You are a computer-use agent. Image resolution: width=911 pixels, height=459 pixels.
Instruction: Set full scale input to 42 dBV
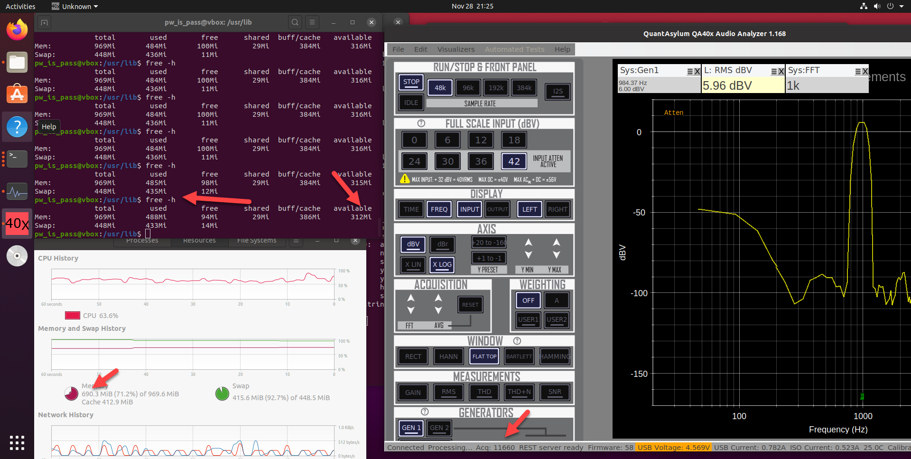pos(514,161)
